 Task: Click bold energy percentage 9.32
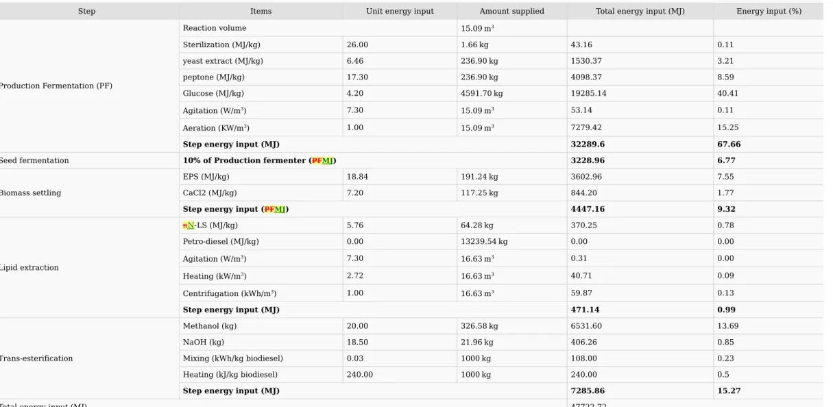click(726, 209)
